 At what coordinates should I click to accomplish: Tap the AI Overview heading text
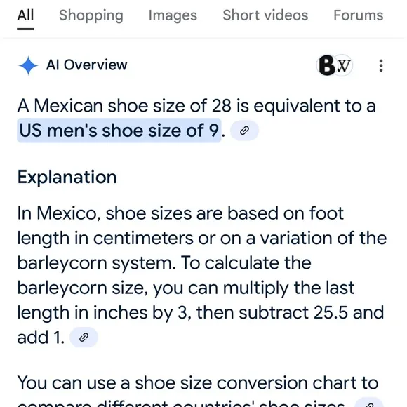tap(87, 65)
